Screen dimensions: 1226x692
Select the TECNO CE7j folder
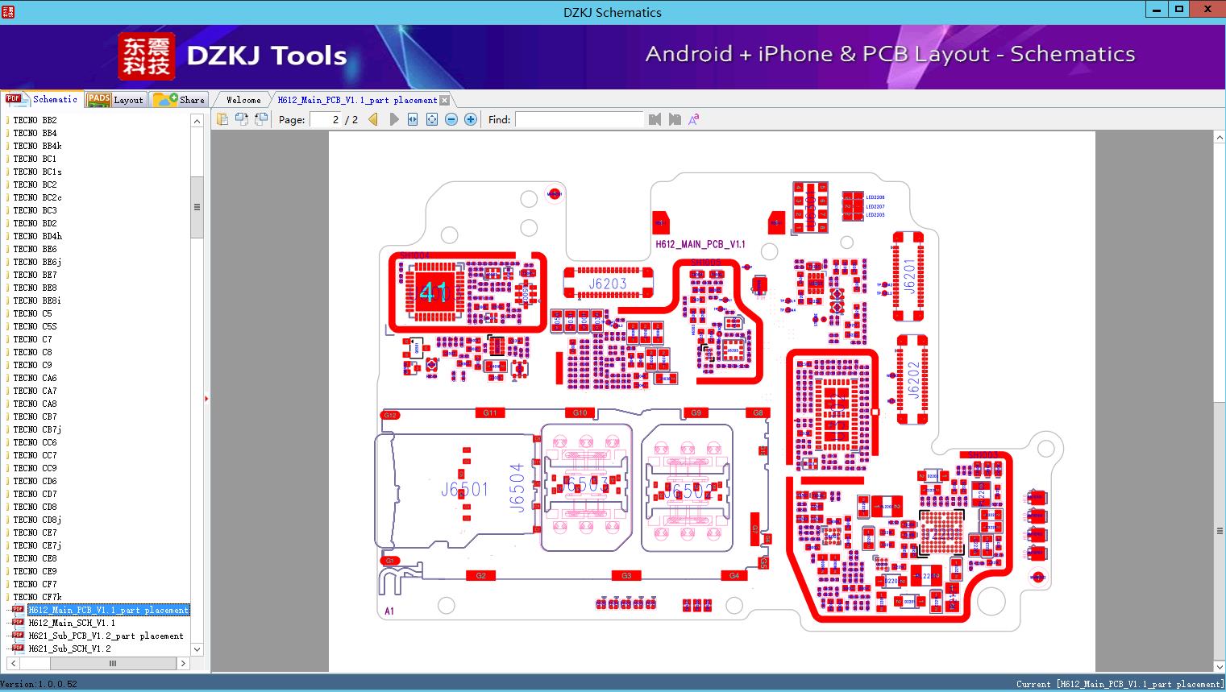pyautogui.click(x=37, y=545)
